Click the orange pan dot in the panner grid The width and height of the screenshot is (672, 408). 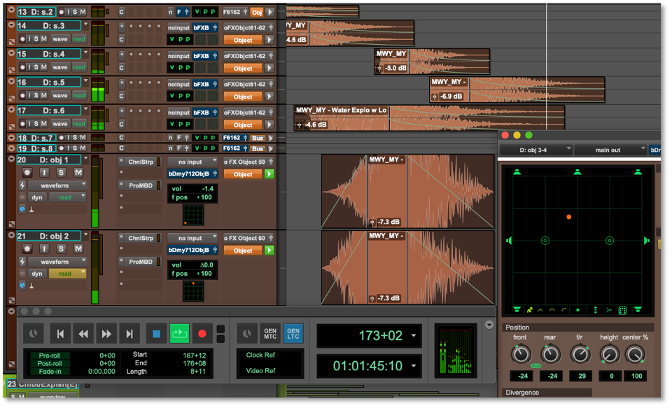(569, 217)
